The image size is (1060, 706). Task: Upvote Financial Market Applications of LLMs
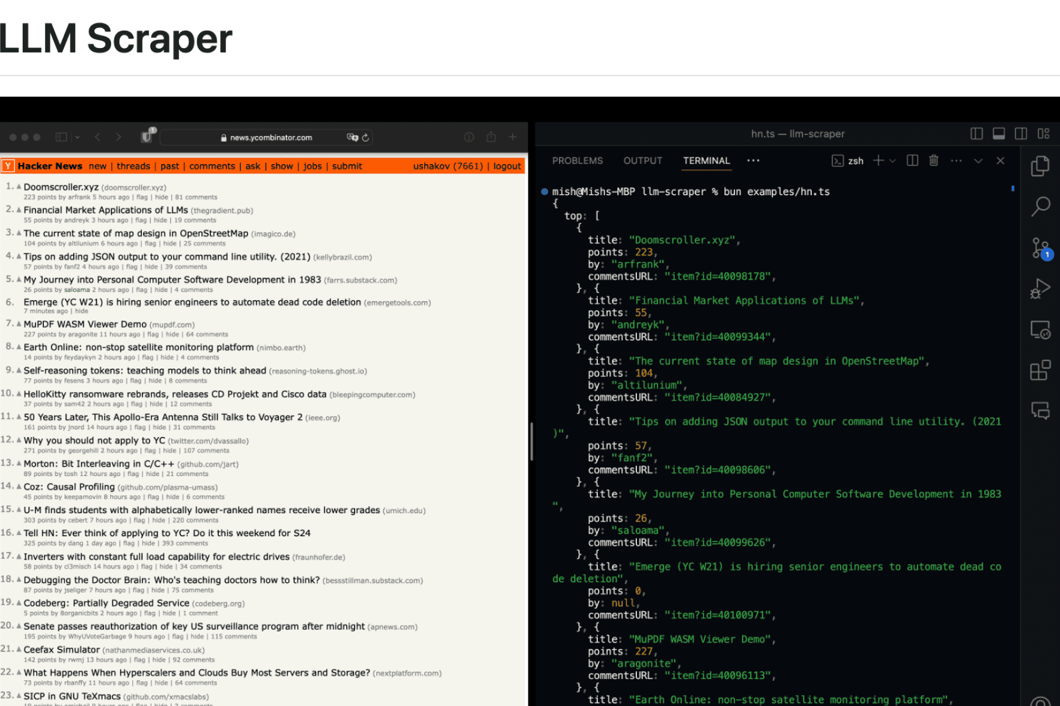coord(19,210)
